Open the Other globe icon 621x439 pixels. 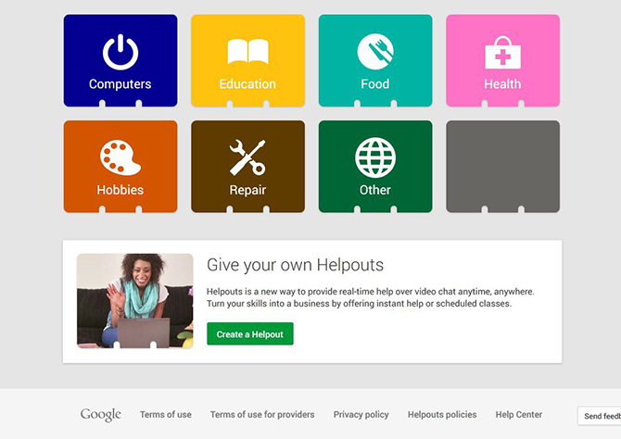(375, 157)
